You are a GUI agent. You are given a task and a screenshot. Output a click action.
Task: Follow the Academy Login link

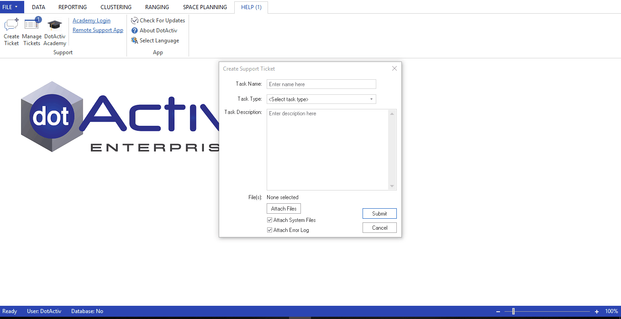pyautogui.click(x=91, y=21)
